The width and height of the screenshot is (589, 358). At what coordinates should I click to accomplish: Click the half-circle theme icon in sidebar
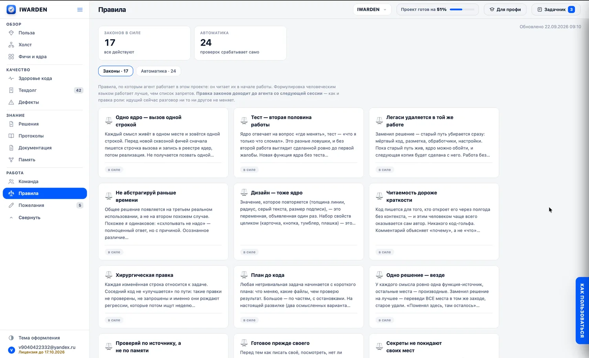click(x=11, y=338)
